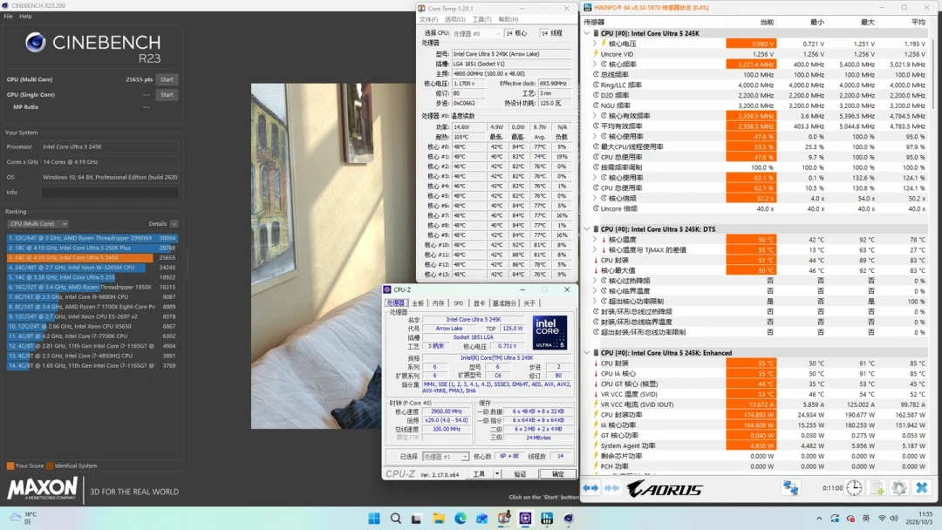Click HWiNFO expand-columns double arrow icon
Image resolution: width=942 pixels, height=530 pixels.
click(x=591, y=488)
